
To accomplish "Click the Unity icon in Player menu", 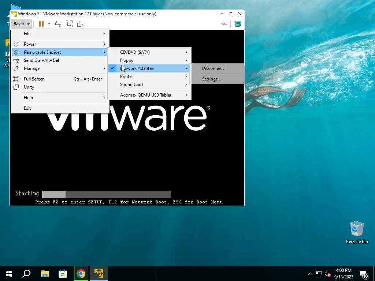I will click(x=16, y=87).
